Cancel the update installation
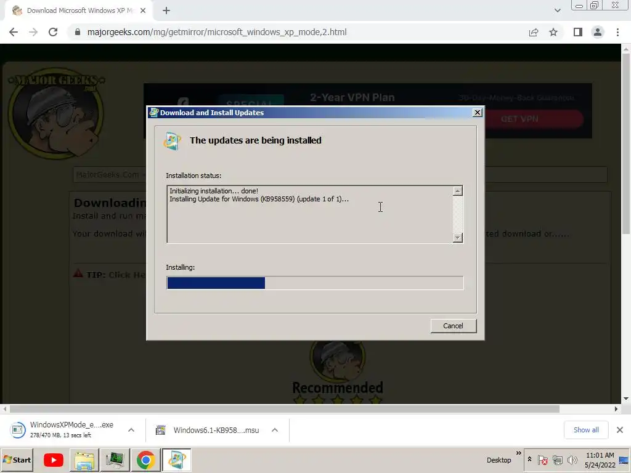The width and height of the screenshot is (631, 473). click(x=453, y=326)
